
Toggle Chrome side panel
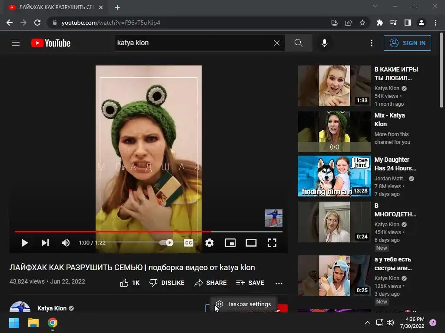pyautogui.click(x=408, y=23)
